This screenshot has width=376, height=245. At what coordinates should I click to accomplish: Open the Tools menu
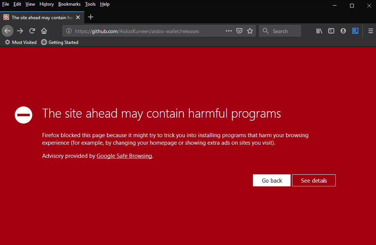[x=90, y=4]
